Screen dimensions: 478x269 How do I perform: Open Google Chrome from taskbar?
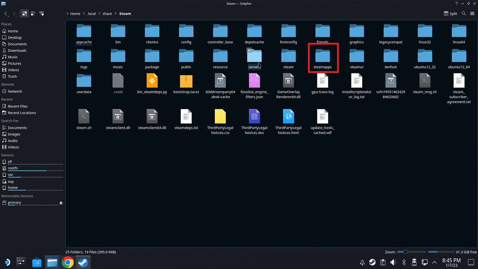click(67, 262)
